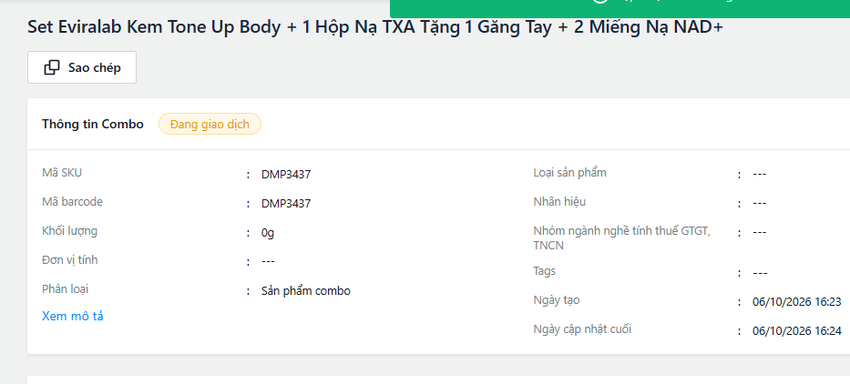Viewport: 850px width, 384px height.
Task: Click the Mã SKU label
Action: [62, 173]
